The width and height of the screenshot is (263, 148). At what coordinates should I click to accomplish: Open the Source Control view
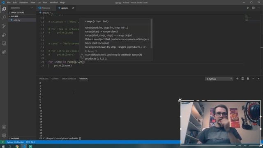[x=4, y=26]
